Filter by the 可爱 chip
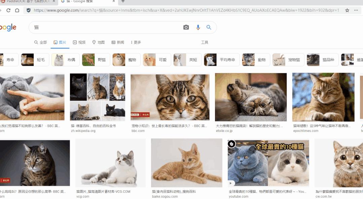Image resolution: width=363 pixels, height=199 pixels. pos(157,60)
